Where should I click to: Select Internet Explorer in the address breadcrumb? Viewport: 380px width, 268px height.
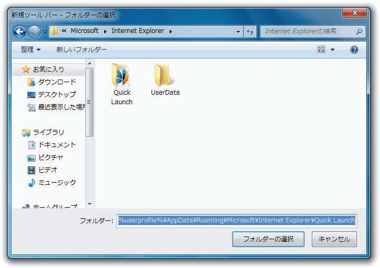(138, 31)
